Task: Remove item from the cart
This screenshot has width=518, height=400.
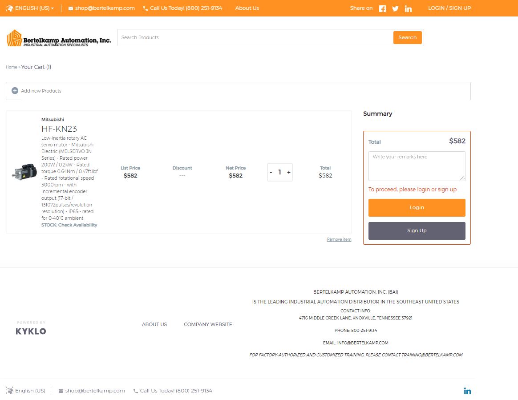Action: click(x=339, y=239)
